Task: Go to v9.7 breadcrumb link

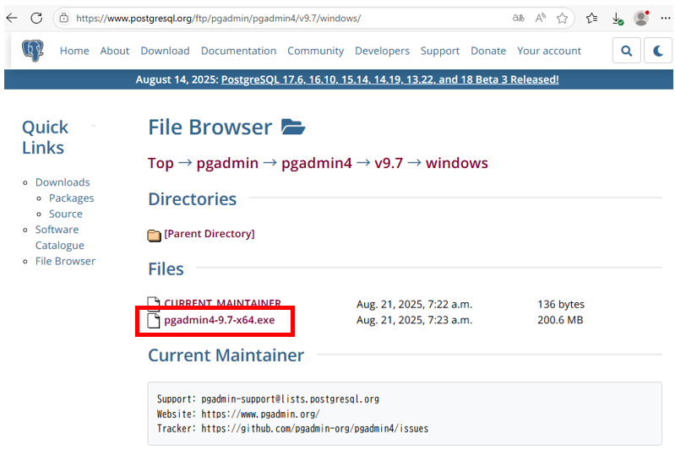Action: 389,163
